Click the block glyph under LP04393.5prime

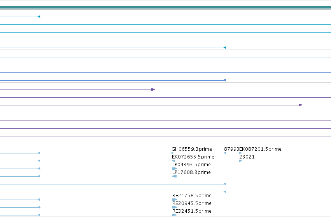click(x=175, y=169)
